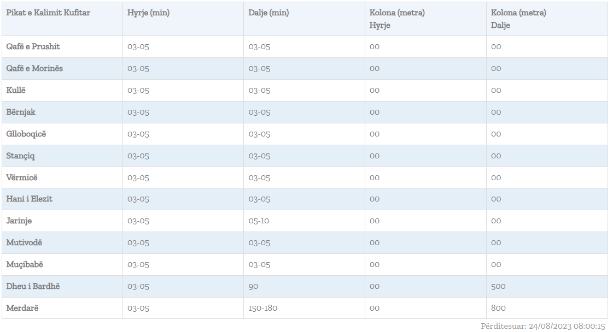Click the Hyrje (min) column header
Viewport: 613px width, 332px height.
(x=148, y=13)
